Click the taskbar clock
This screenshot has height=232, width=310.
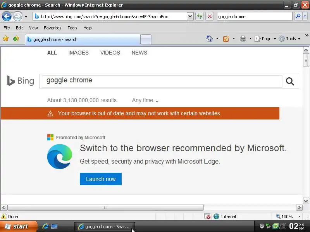pos(296,226)
